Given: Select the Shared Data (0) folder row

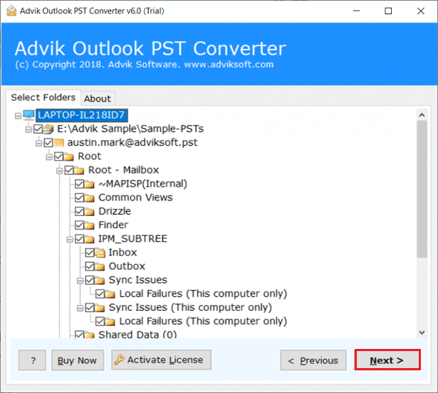Looking at the screenshot, I should tap(137, 334).
